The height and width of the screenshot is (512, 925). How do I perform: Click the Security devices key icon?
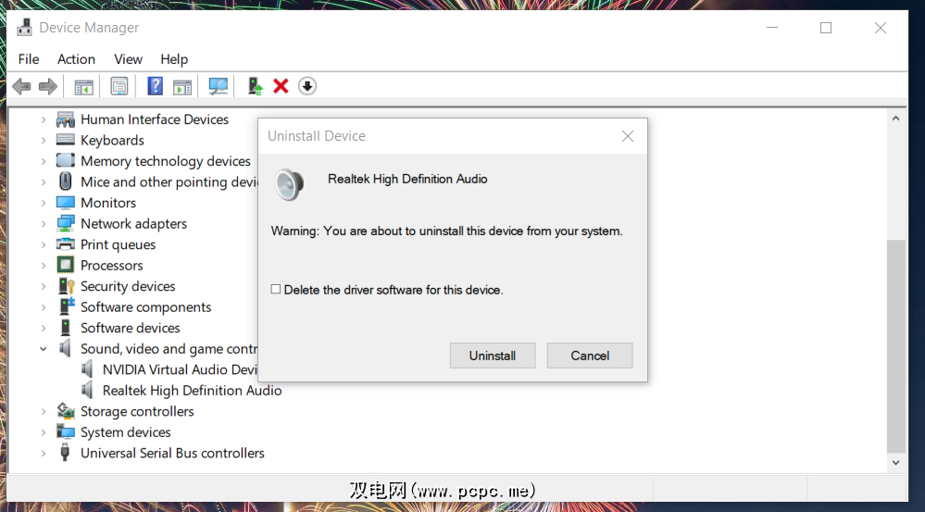[66, 286]
